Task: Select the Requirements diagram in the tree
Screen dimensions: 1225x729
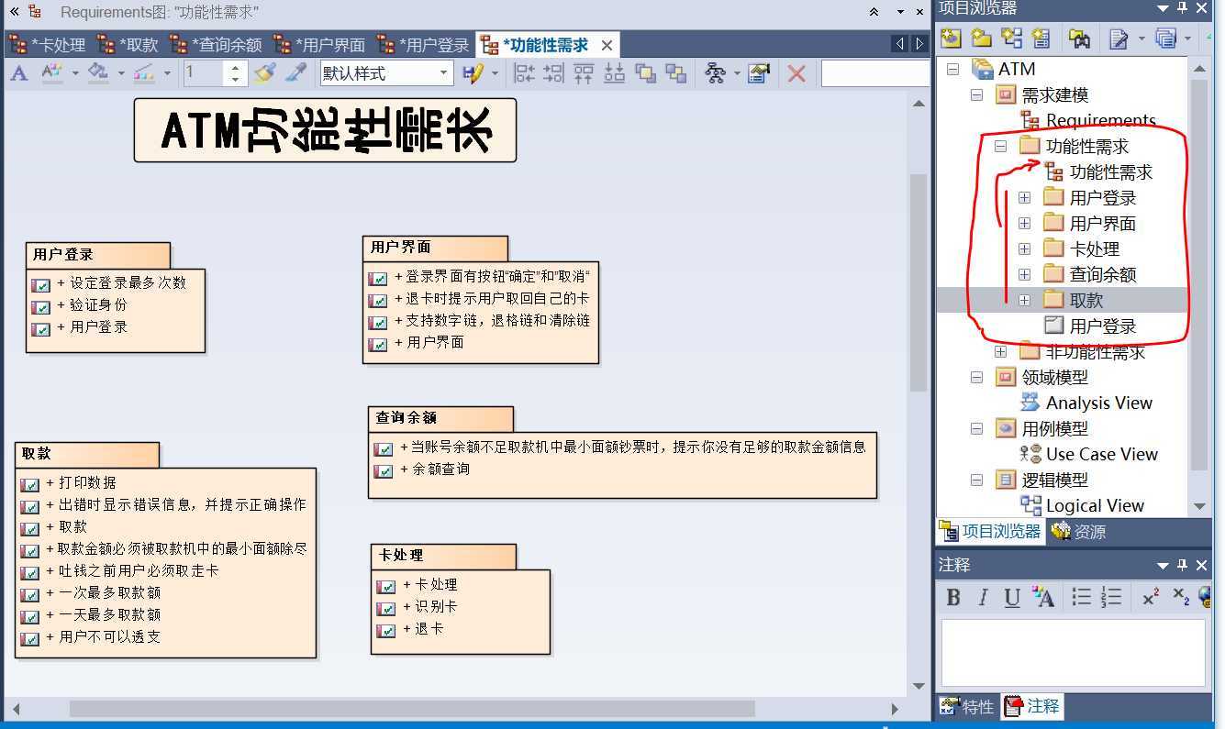Action: click(1100, 120)
